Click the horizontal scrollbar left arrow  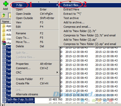pos(3,105)
